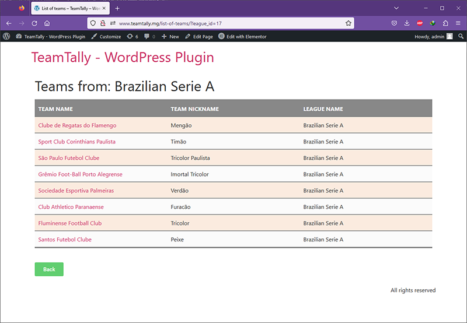The image size is (467, 323).
Task: Click the green Back button
Action: pyautogui.click(x=49, y=269)
